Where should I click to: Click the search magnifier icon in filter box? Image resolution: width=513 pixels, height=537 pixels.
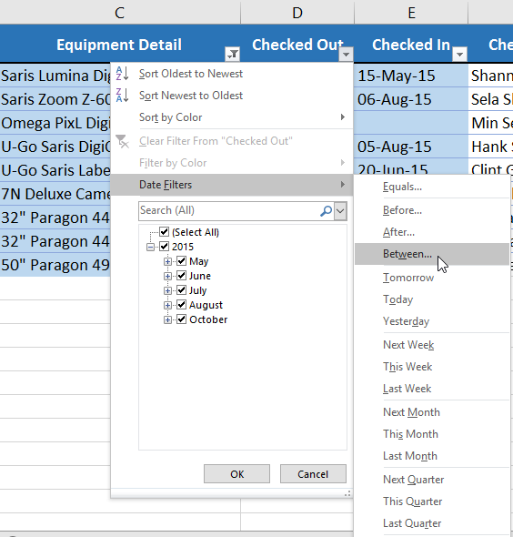pos(326,210)
